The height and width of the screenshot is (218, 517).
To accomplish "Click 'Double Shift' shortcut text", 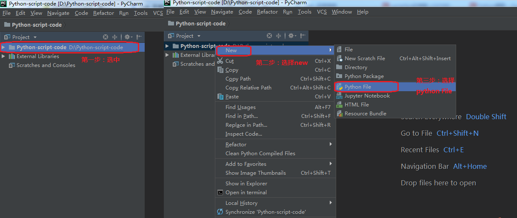I will pos(486,117).
